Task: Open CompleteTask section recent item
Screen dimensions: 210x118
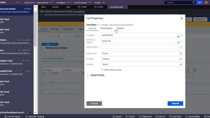Action: 16,72
